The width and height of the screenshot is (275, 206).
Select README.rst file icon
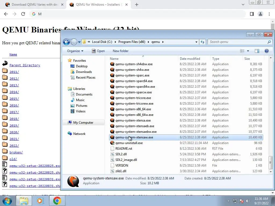[x=112, y=149]
